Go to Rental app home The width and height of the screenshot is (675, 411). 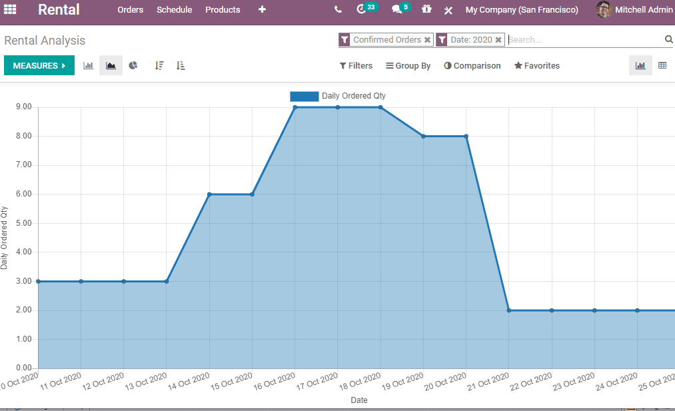tap(59, 9)
